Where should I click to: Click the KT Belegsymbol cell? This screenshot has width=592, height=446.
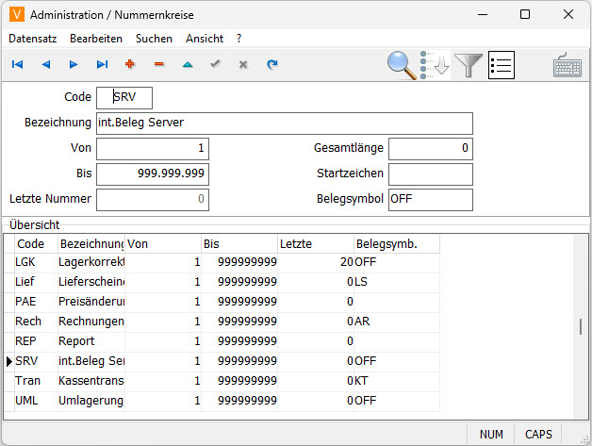(397, 381)
